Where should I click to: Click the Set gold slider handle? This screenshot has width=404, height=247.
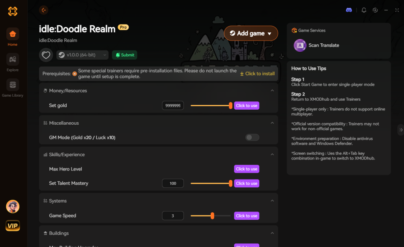point(230,106)
